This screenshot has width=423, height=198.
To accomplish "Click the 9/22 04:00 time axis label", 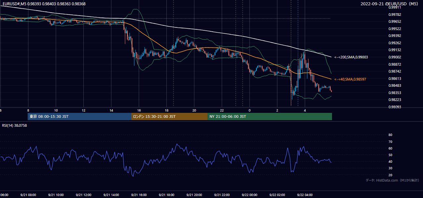I will [305, 195].
